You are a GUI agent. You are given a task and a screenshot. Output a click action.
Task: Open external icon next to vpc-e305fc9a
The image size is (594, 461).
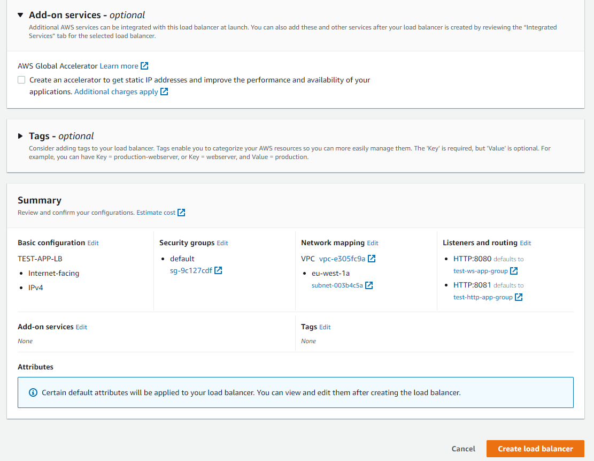click(x=372, y=259)
